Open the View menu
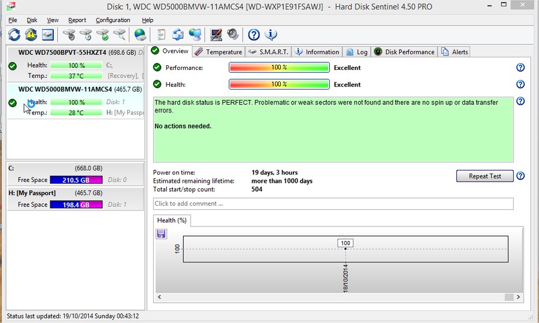 coord(53,20)
